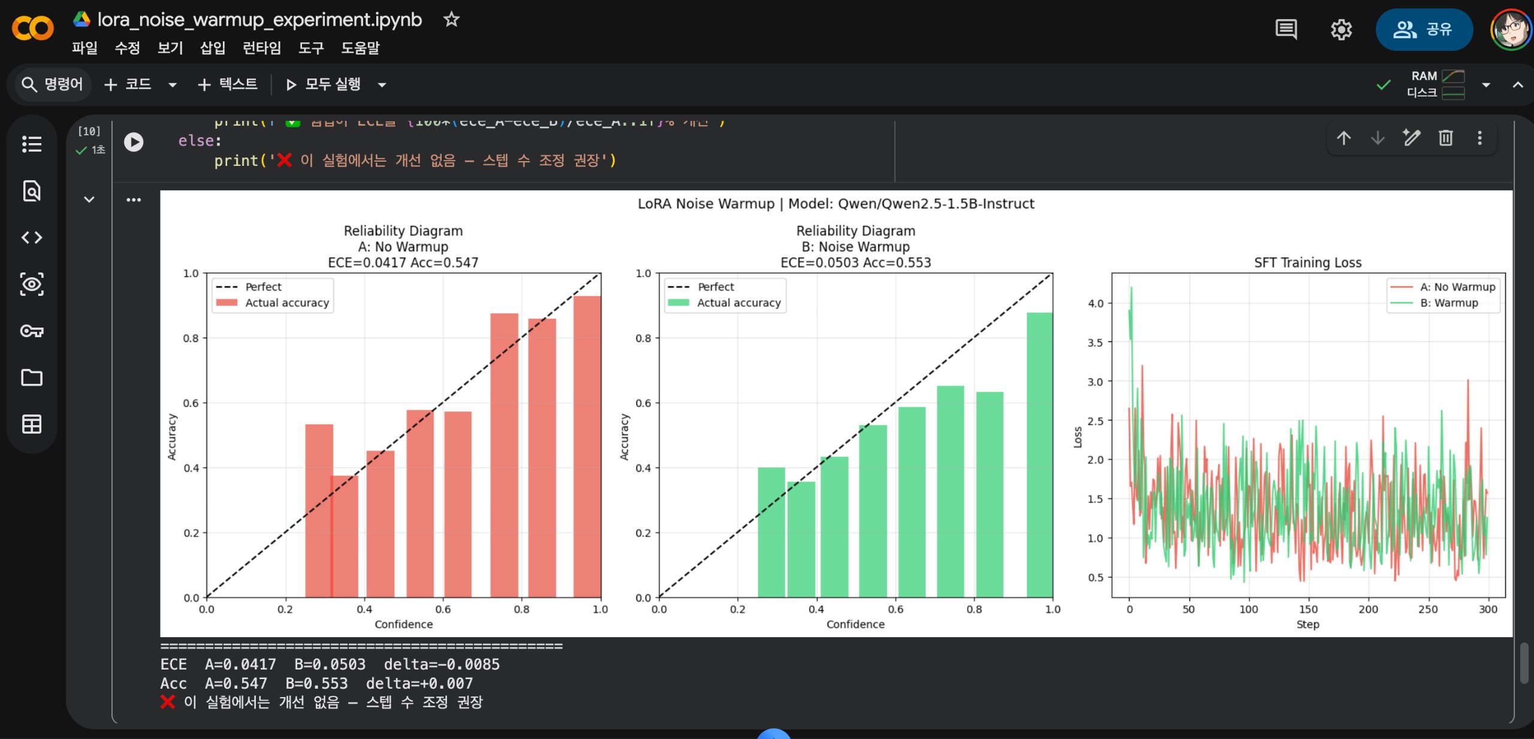Star the lora_noise_warmup_experiment notebook
Screen dimensions: 1534x739
click(x=451, y=20)
